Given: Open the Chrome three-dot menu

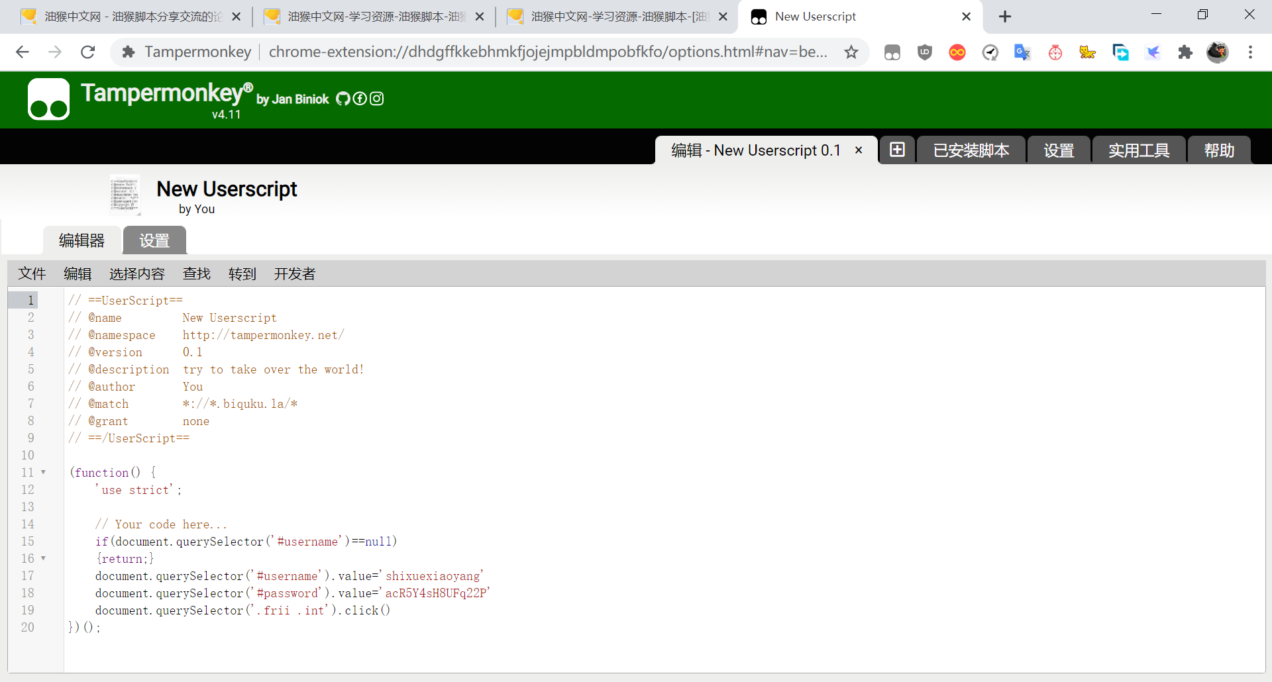Looking at the screenshot, I should pos(1251,52).
